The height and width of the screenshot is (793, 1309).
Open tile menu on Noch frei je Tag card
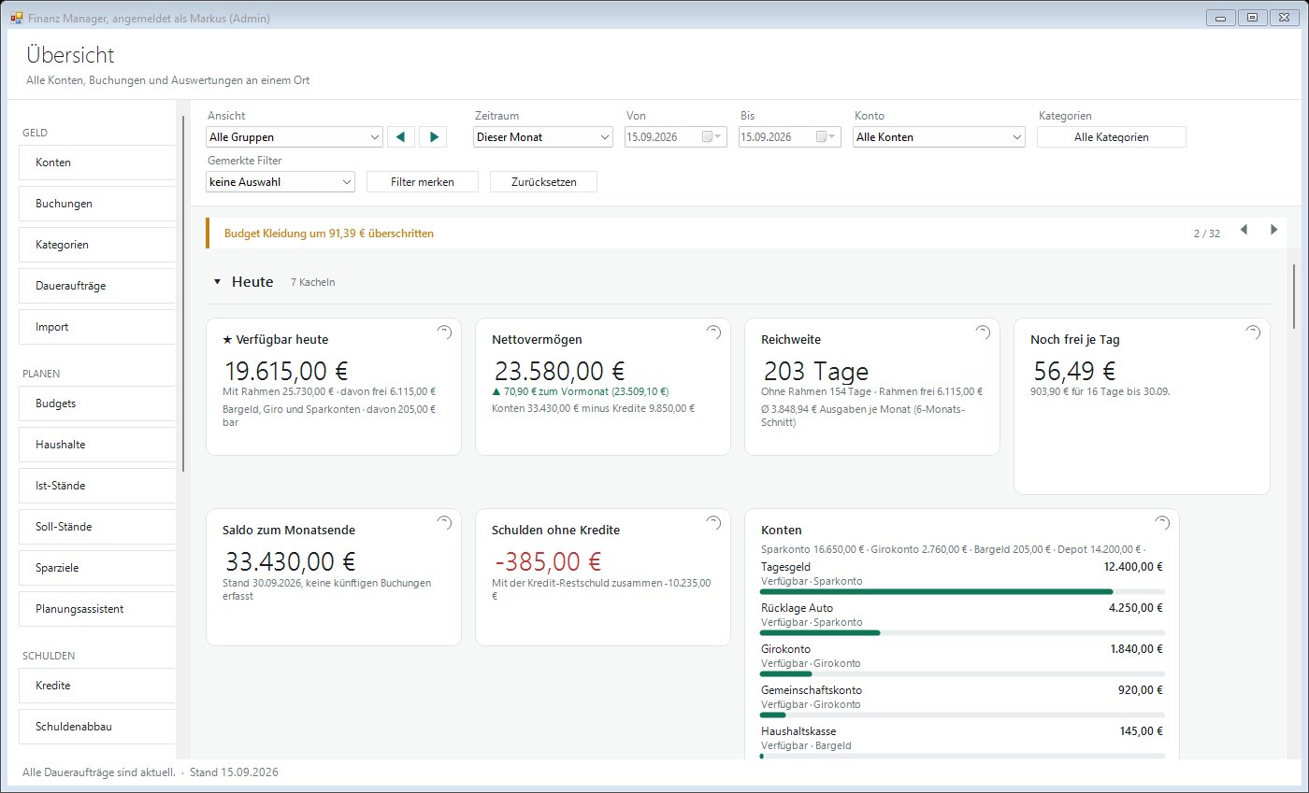tap(1253, 333)
